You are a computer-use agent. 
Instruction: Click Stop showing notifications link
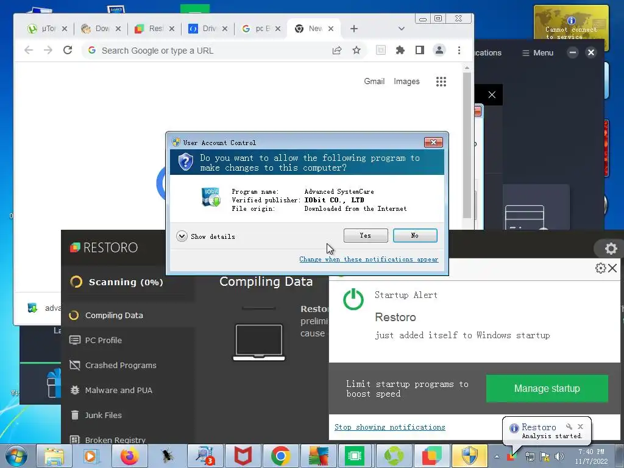[x=389, y=427]
